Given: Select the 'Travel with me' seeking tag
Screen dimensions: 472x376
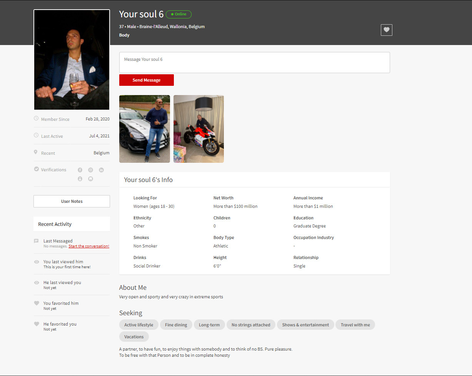Looking at the screenshot, I should point(355,325).
